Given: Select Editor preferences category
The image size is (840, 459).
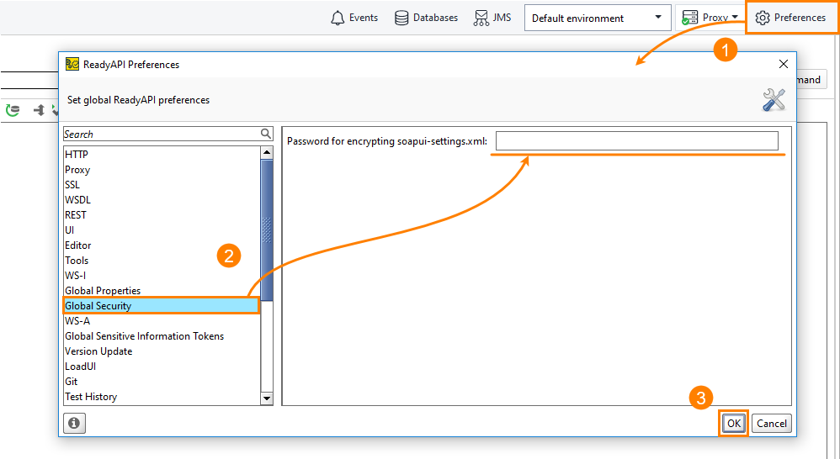Looking at the screenshot, I should 162,245.
